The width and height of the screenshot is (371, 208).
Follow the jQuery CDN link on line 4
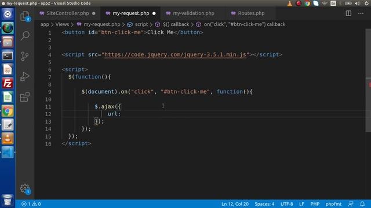[175, 54]
